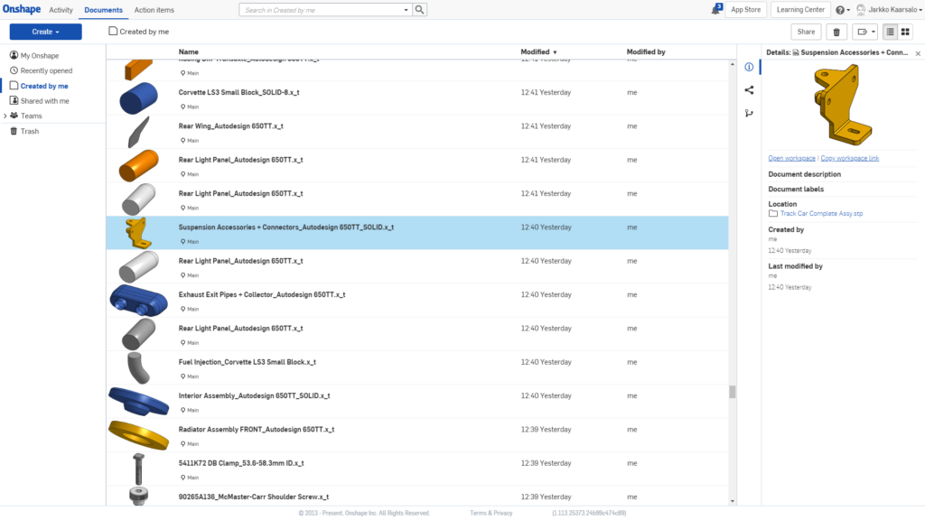Select 90265A136_McMaster-Carr Shoulder Screw.x_t

pyautogui.click(x=254, y=497)
